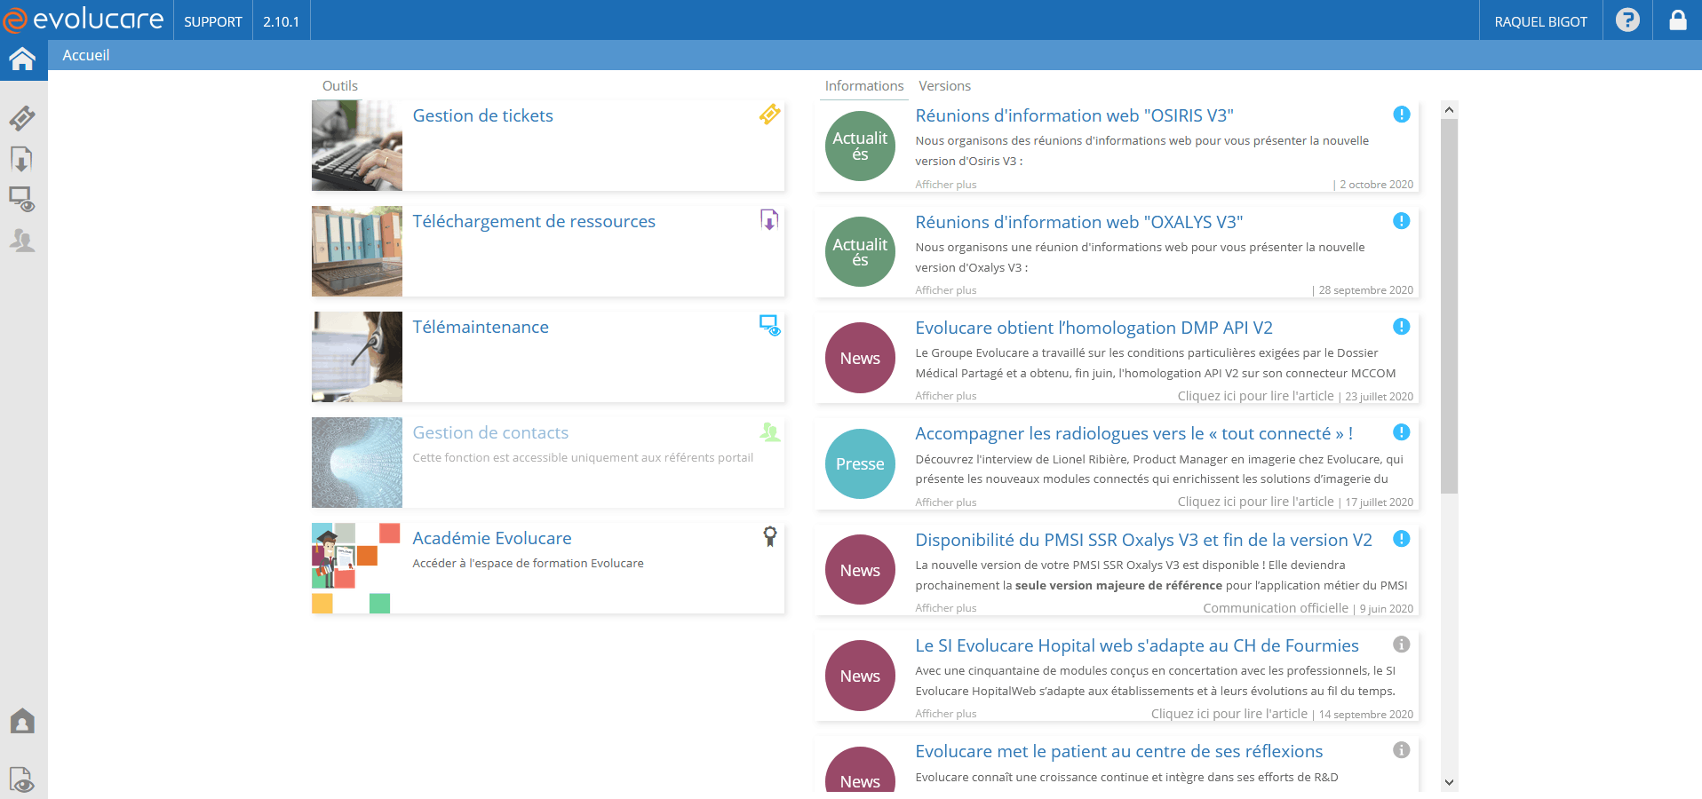Screen dimensions: 1702x799
Task: Switch to the Informations tab
Action: coord(864,86)
